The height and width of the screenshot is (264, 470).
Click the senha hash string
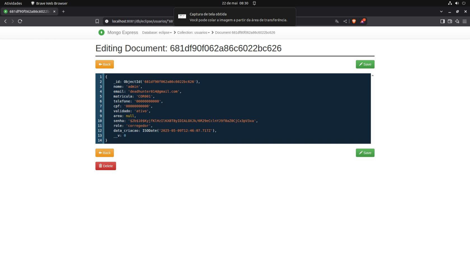[x=192, y=121]
